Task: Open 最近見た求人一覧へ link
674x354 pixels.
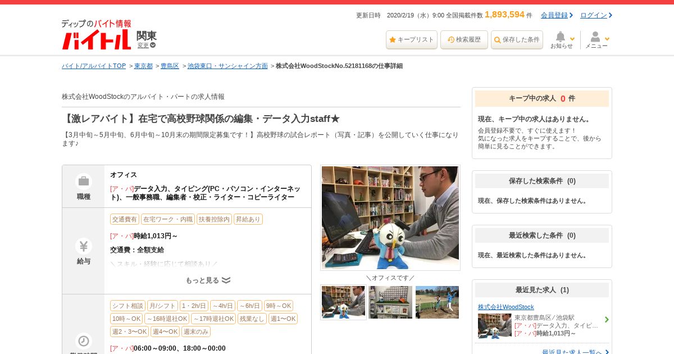Action: point(572,352)
